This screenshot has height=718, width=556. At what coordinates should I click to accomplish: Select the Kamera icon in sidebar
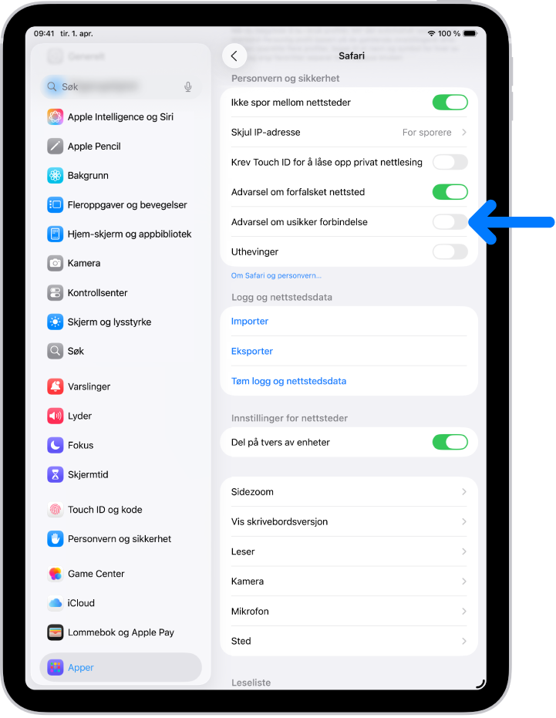pyautogui.click(x=55, y=263)
